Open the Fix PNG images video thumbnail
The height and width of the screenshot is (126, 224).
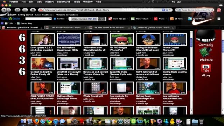point(122,40)
